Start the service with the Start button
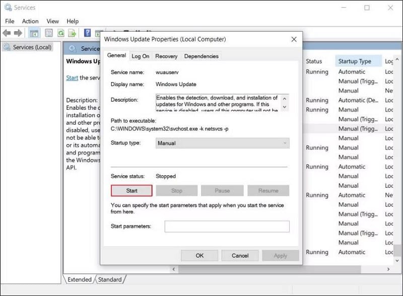The height and width of the screenshot is (296, 403). 131,190
